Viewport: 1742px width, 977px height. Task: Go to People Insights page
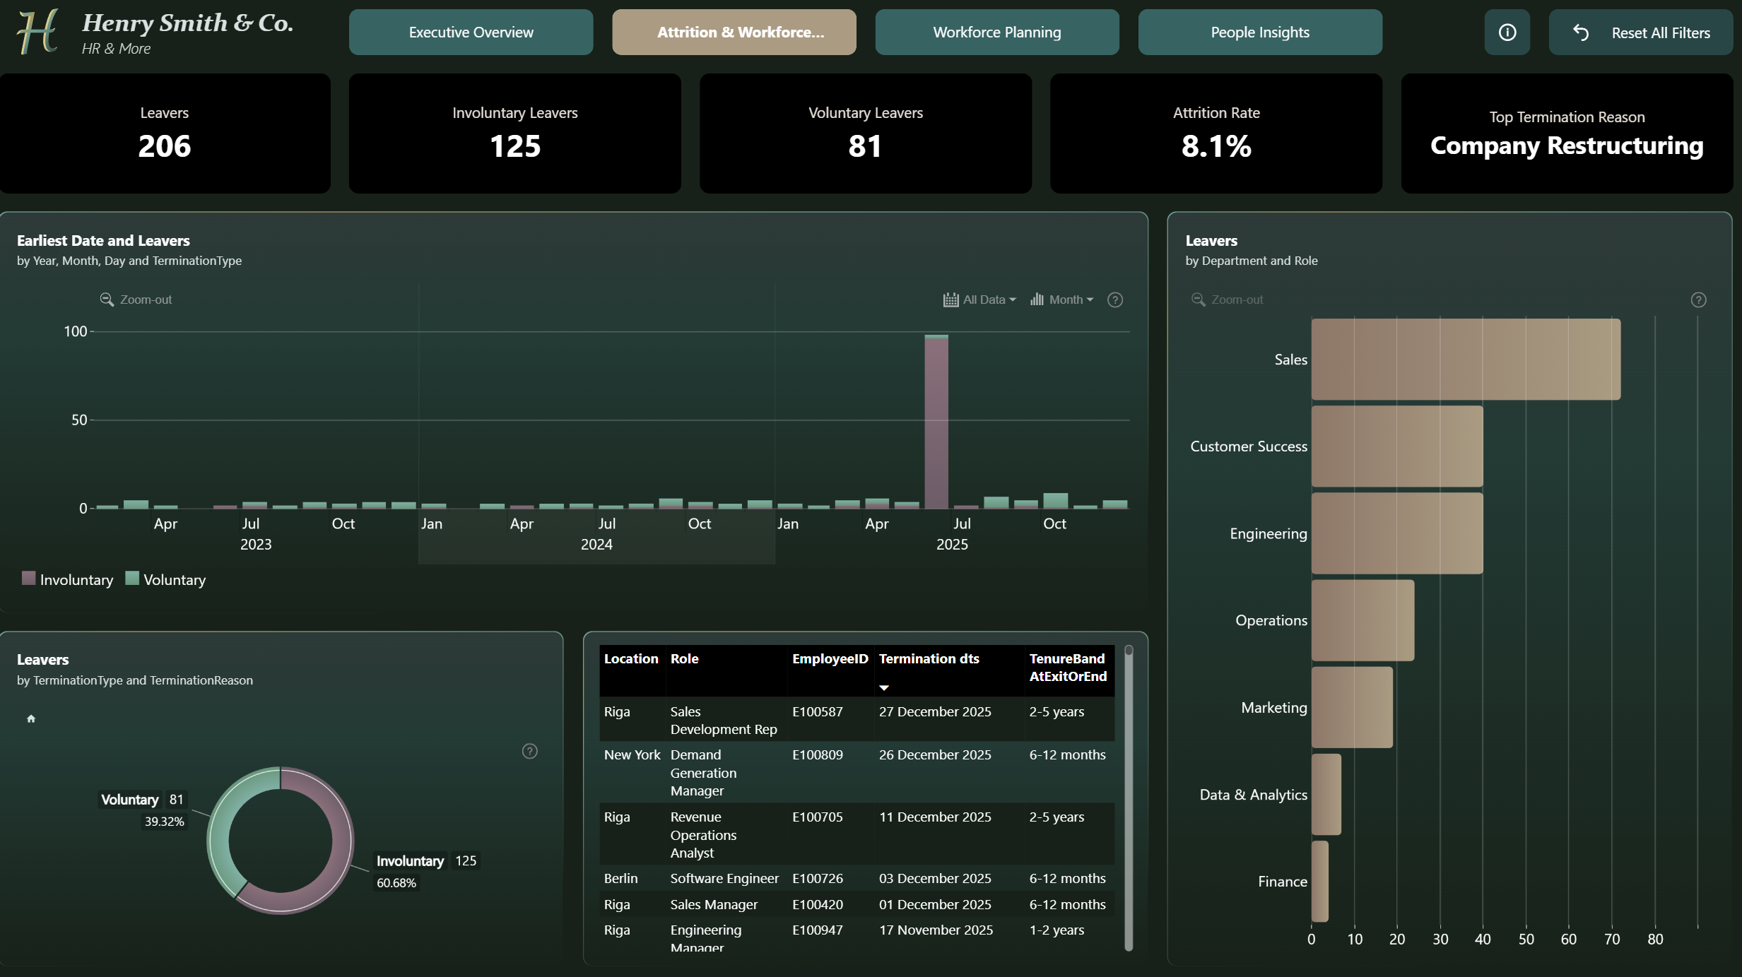pos(1260,32)
